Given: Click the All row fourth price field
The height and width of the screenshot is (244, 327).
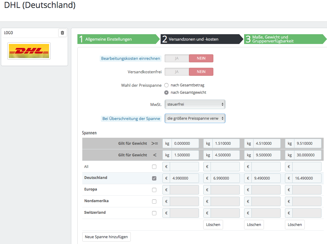Looking at the screenshot, I should 307,167.
